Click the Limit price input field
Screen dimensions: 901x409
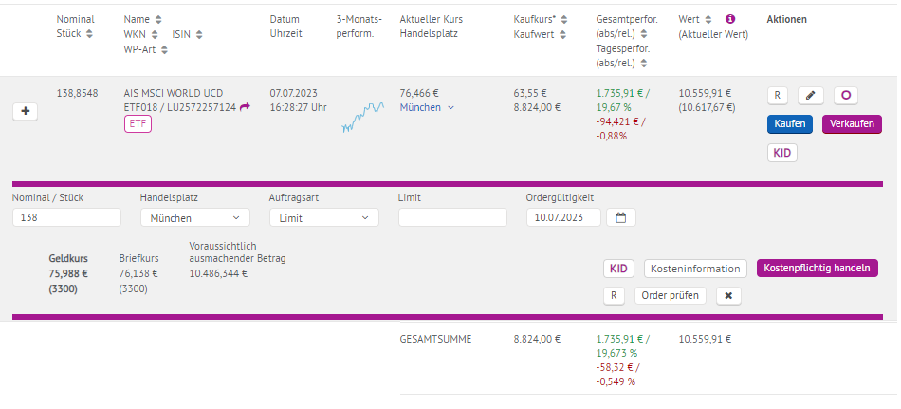452,217
